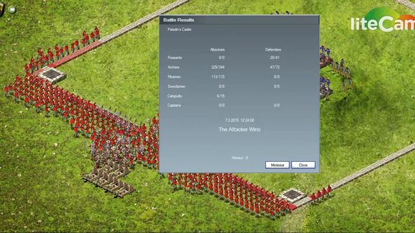Click the defenders' Swordsmen value 0/5
Viewport: 415px width, 233px height.
click(x=277, y=86)
